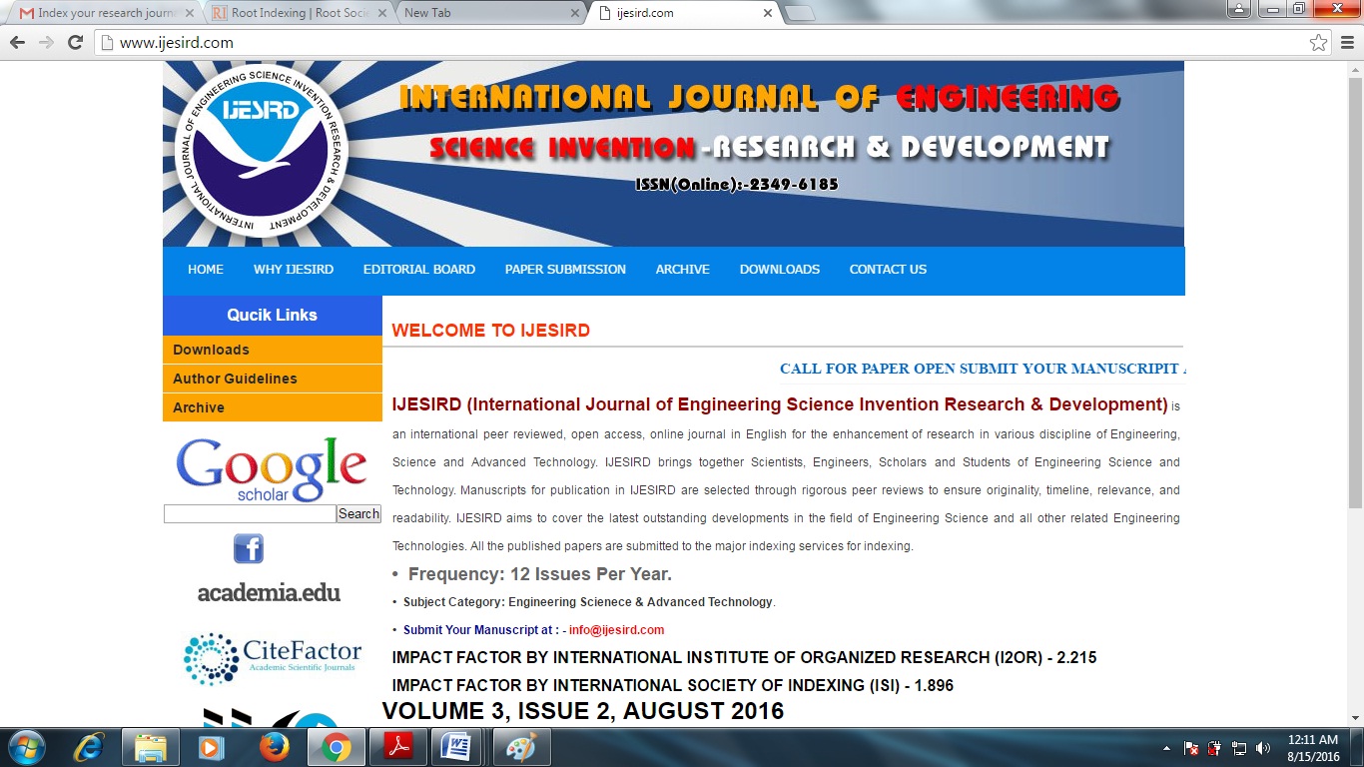Open Adobe Reader from the taskbar
The height and width of the screenshot is (767, 1364).
[x=398, y=747]
